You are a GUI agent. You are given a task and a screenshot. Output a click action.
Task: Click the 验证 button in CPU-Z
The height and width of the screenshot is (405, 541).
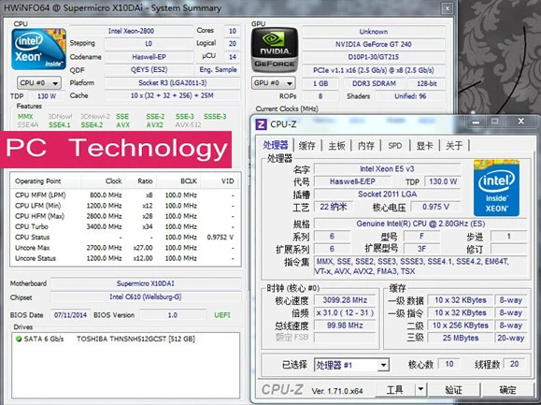pos(454,389)
